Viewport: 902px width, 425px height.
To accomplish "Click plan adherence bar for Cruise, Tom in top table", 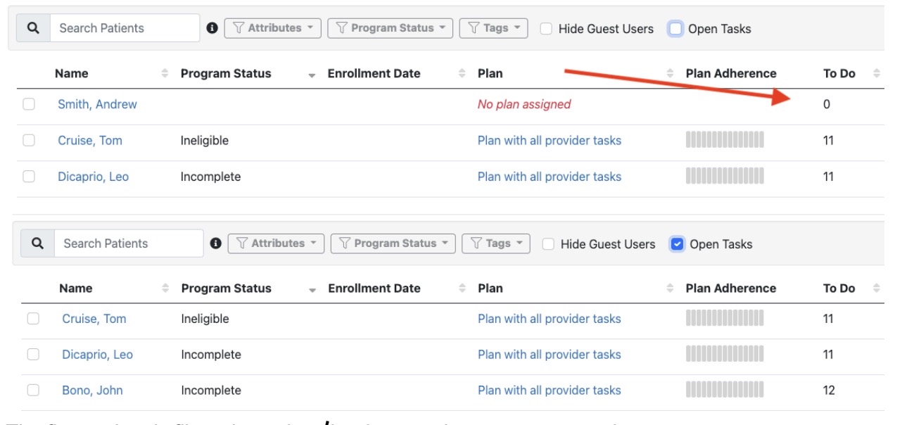I will point(724,141).
